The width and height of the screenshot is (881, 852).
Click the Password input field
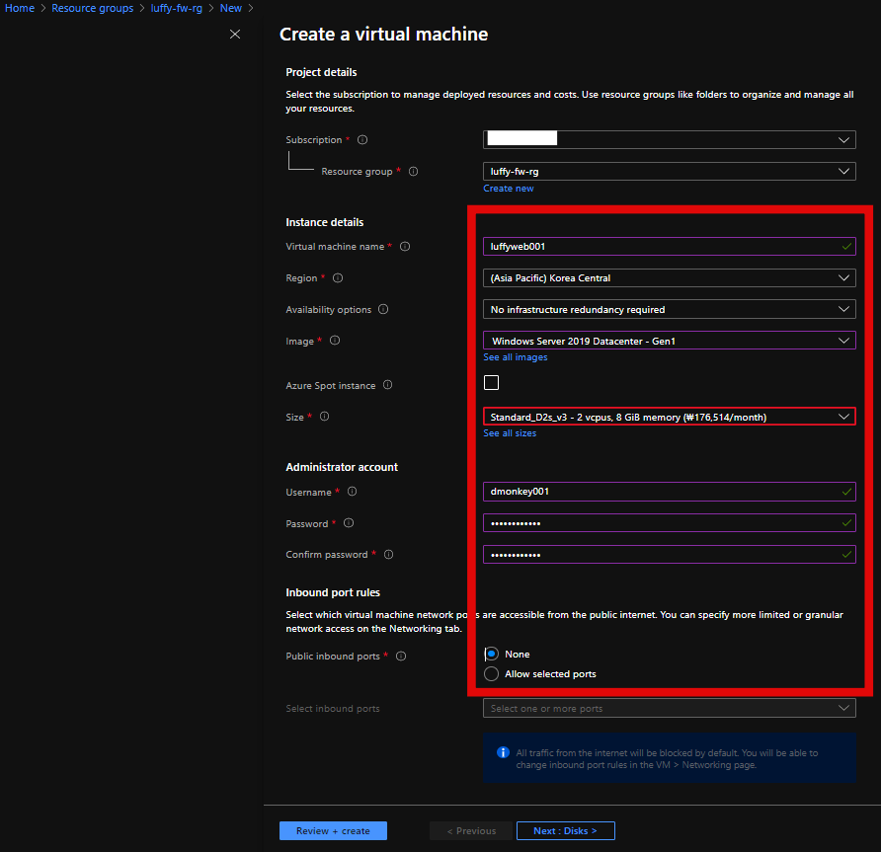pyautogui.click(x=670, y=523)
